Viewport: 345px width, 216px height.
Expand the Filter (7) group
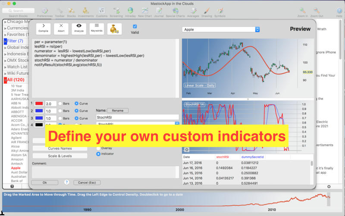(5, 41)
